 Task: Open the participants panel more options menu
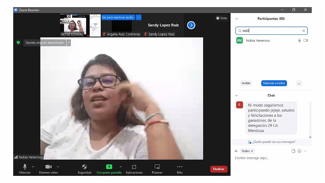tap(299, 83)
